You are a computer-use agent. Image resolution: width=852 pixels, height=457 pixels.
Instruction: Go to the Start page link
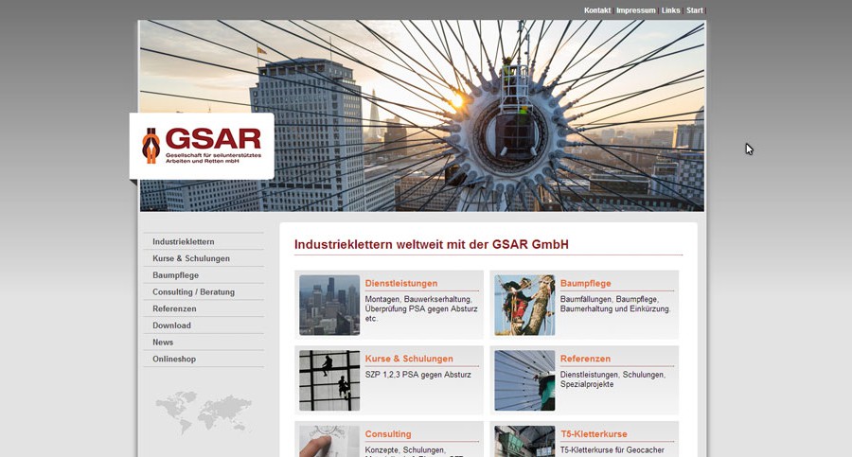pos(695,10)
